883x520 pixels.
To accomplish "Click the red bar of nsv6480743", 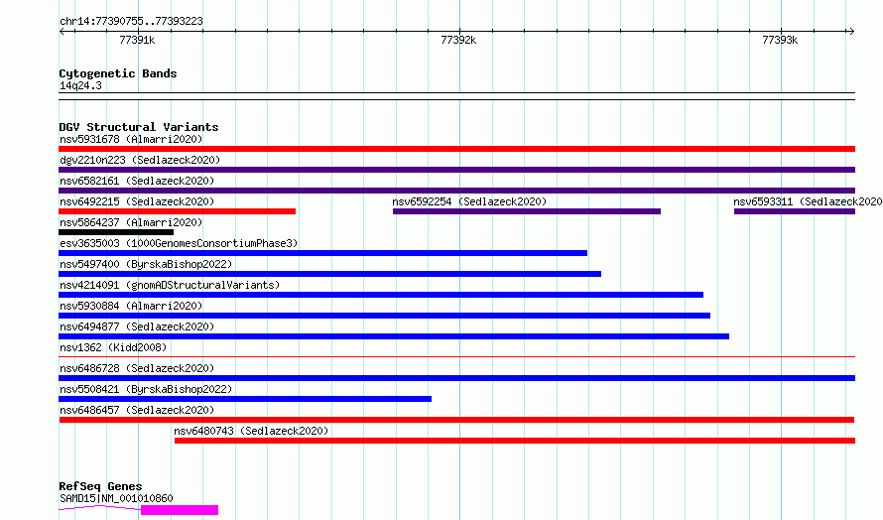I will (515, 441).
